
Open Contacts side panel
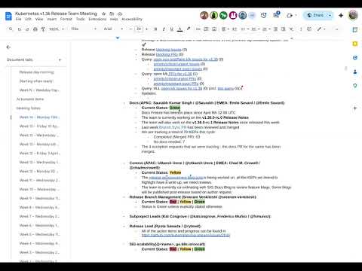pyautogui.click(x=355, y=72)
